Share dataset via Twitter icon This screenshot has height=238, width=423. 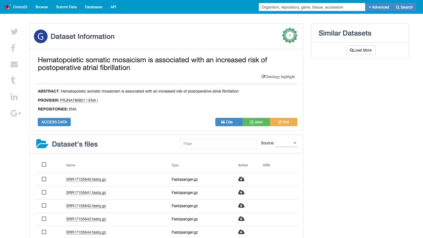(x=14, y=32)
